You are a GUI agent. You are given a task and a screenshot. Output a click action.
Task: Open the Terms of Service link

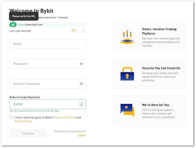pos(65,117)
